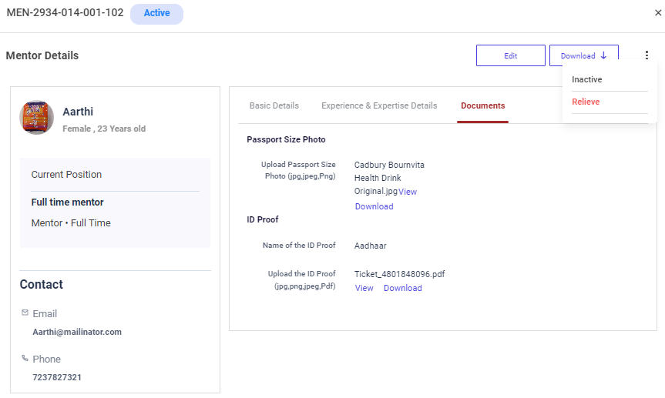Screen dimensions: 665x398
Task: Click the phone icon in Contact section
Action: [x=25, y=358]
